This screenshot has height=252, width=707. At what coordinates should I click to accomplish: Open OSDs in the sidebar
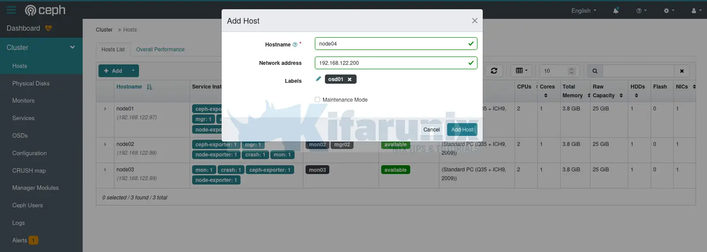point(20,135)
